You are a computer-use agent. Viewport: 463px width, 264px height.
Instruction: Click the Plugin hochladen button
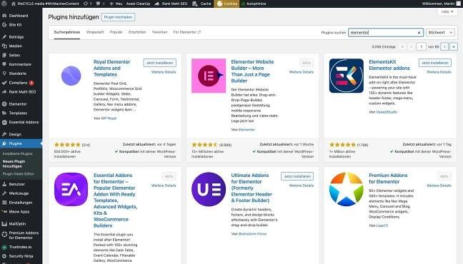[118, 17]
